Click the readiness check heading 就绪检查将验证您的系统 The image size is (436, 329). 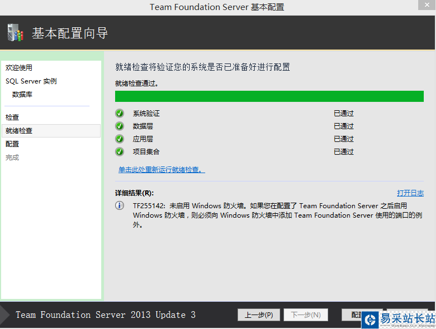tap(202, 67)
